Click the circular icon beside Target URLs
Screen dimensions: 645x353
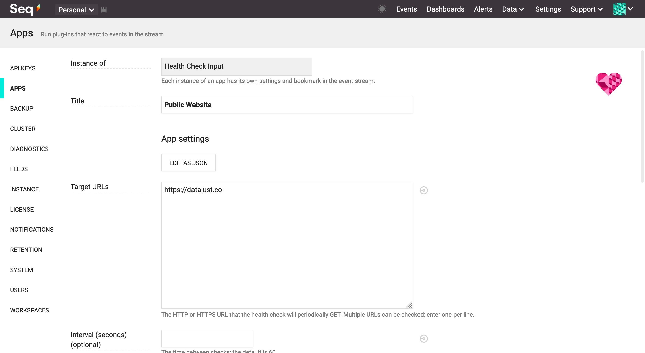(424, 190)
